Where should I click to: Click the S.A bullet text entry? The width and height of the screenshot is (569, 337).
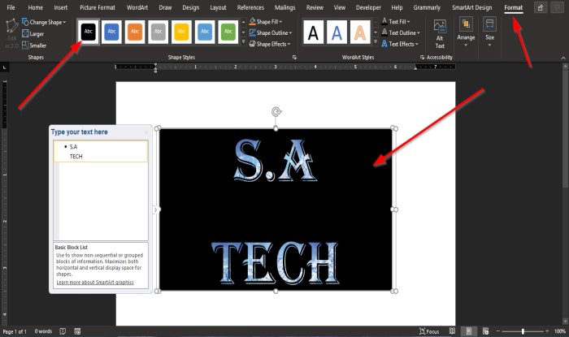click(73, 146)
